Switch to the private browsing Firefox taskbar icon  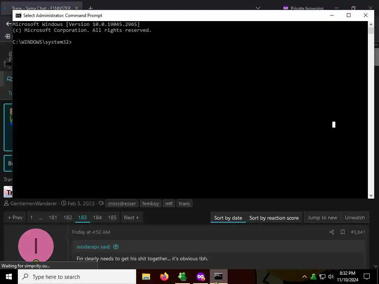[201, 277]
